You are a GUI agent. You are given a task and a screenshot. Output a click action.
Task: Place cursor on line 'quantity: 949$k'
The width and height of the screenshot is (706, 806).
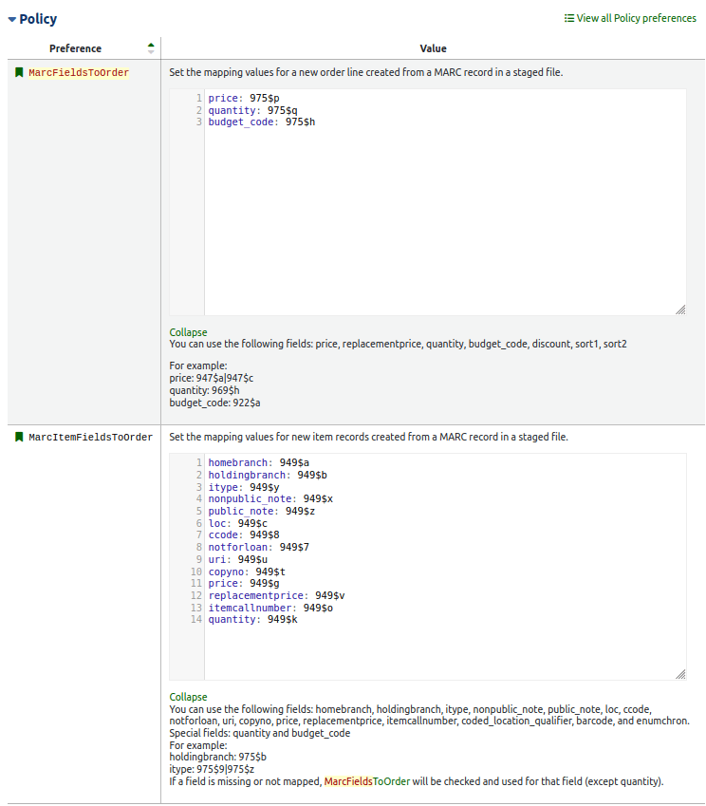click(252, 619)
